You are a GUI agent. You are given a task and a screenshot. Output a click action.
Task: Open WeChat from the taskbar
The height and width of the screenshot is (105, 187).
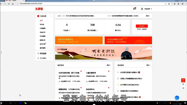pyautogui.click(x=25, y=103)
